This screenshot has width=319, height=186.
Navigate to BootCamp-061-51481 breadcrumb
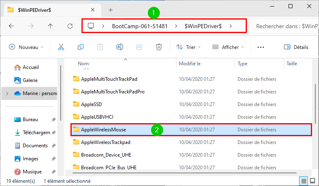[x=140, y=26]
